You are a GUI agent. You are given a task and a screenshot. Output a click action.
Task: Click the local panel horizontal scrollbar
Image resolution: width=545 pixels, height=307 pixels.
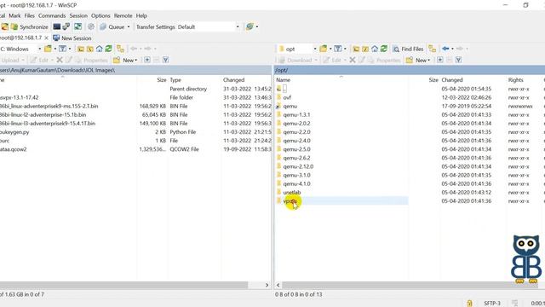coord(123,285)
